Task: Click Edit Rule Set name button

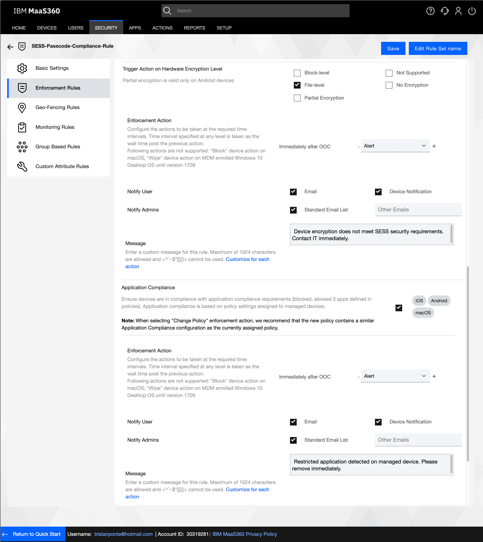Action: pos(438,49)
